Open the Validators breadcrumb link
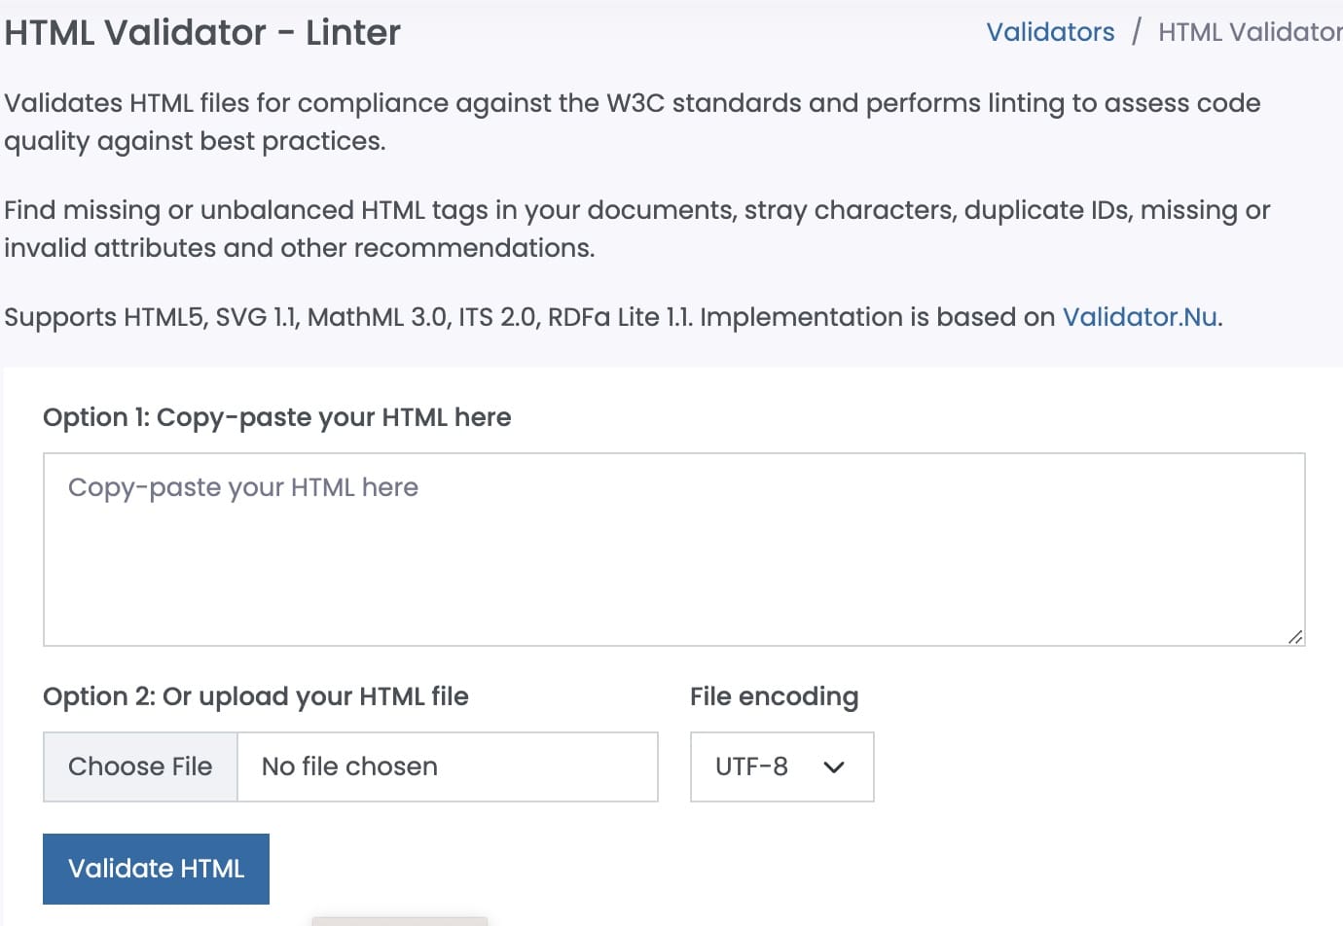The height and width of the screenshot is (926, 1343). tap(1050, 32)
